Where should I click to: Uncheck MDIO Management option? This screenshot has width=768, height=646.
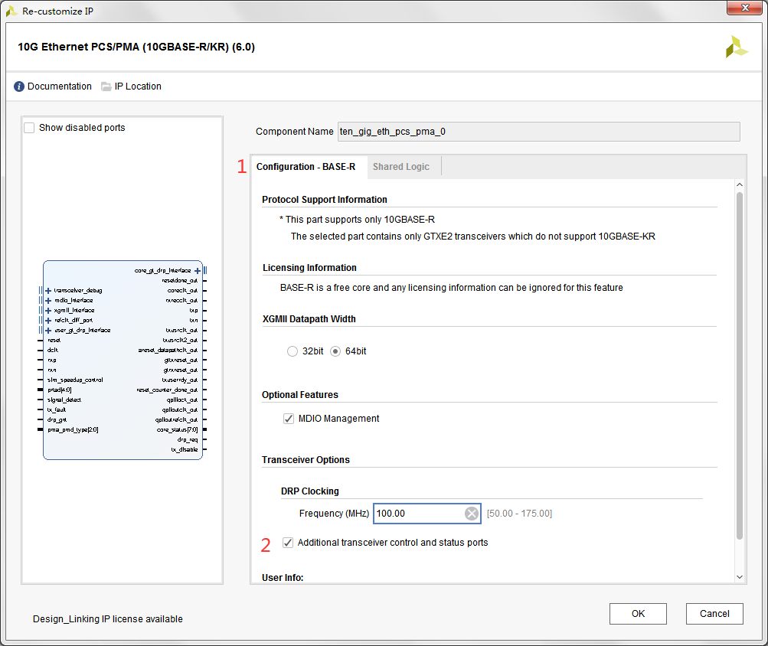pyautogui.click(x=289, y=419)
